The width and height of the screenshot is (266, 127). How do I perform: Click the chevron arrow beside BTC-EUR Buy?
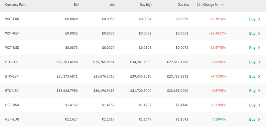[x=259, y=62]
